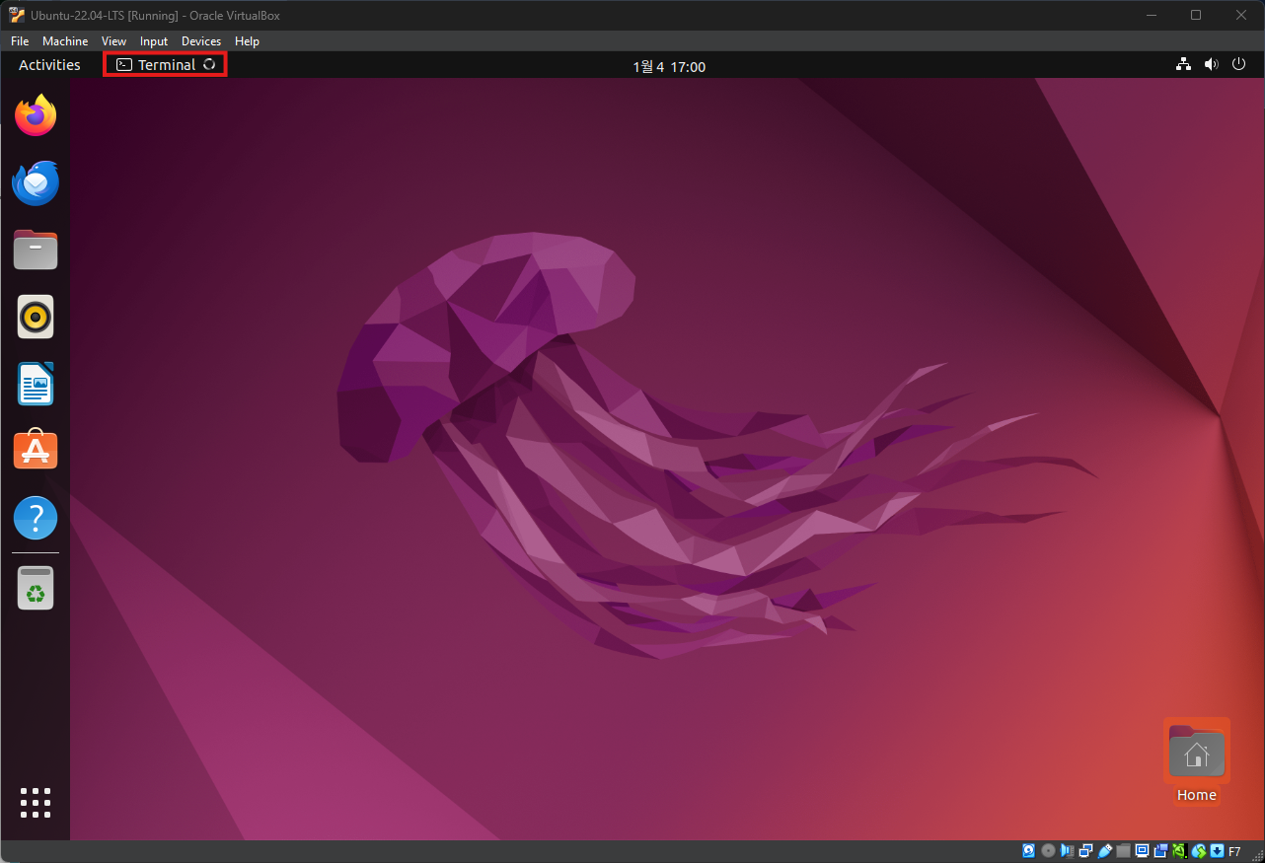1265x863 pixels.
Task: Open the View menu
Action: tap(114, 41)
